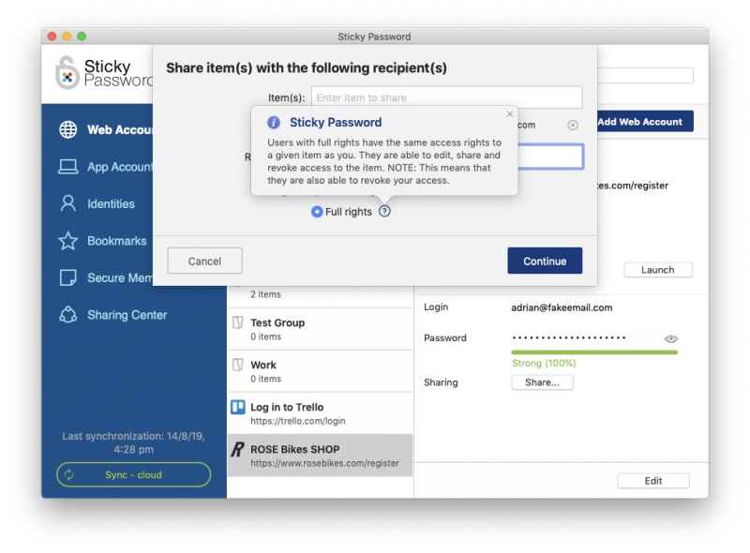The height and width of the screenshot is (553, 750).
Task: Select the Test Group row
Action: coord(320,329)
